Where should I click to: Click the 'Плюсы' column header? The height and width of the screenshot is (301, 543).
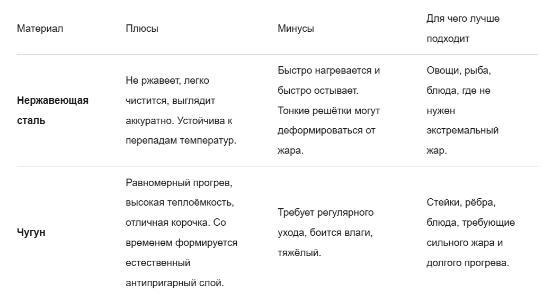tap(142, 29)
